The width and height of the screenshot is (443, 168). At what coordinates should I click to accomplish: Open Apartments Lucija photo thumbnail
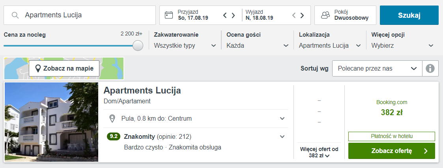point(51,122)
